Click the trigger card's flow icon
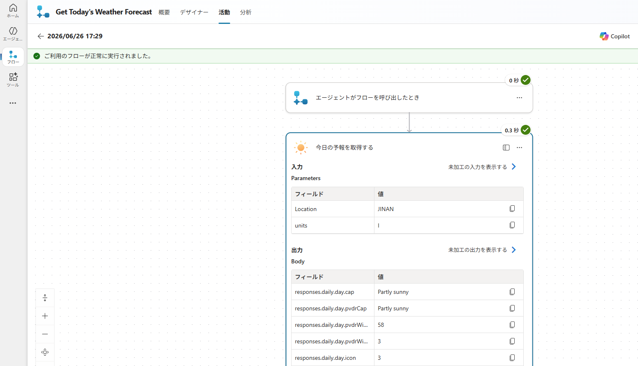This screenshot has height=366, width=638. (301, 98)
